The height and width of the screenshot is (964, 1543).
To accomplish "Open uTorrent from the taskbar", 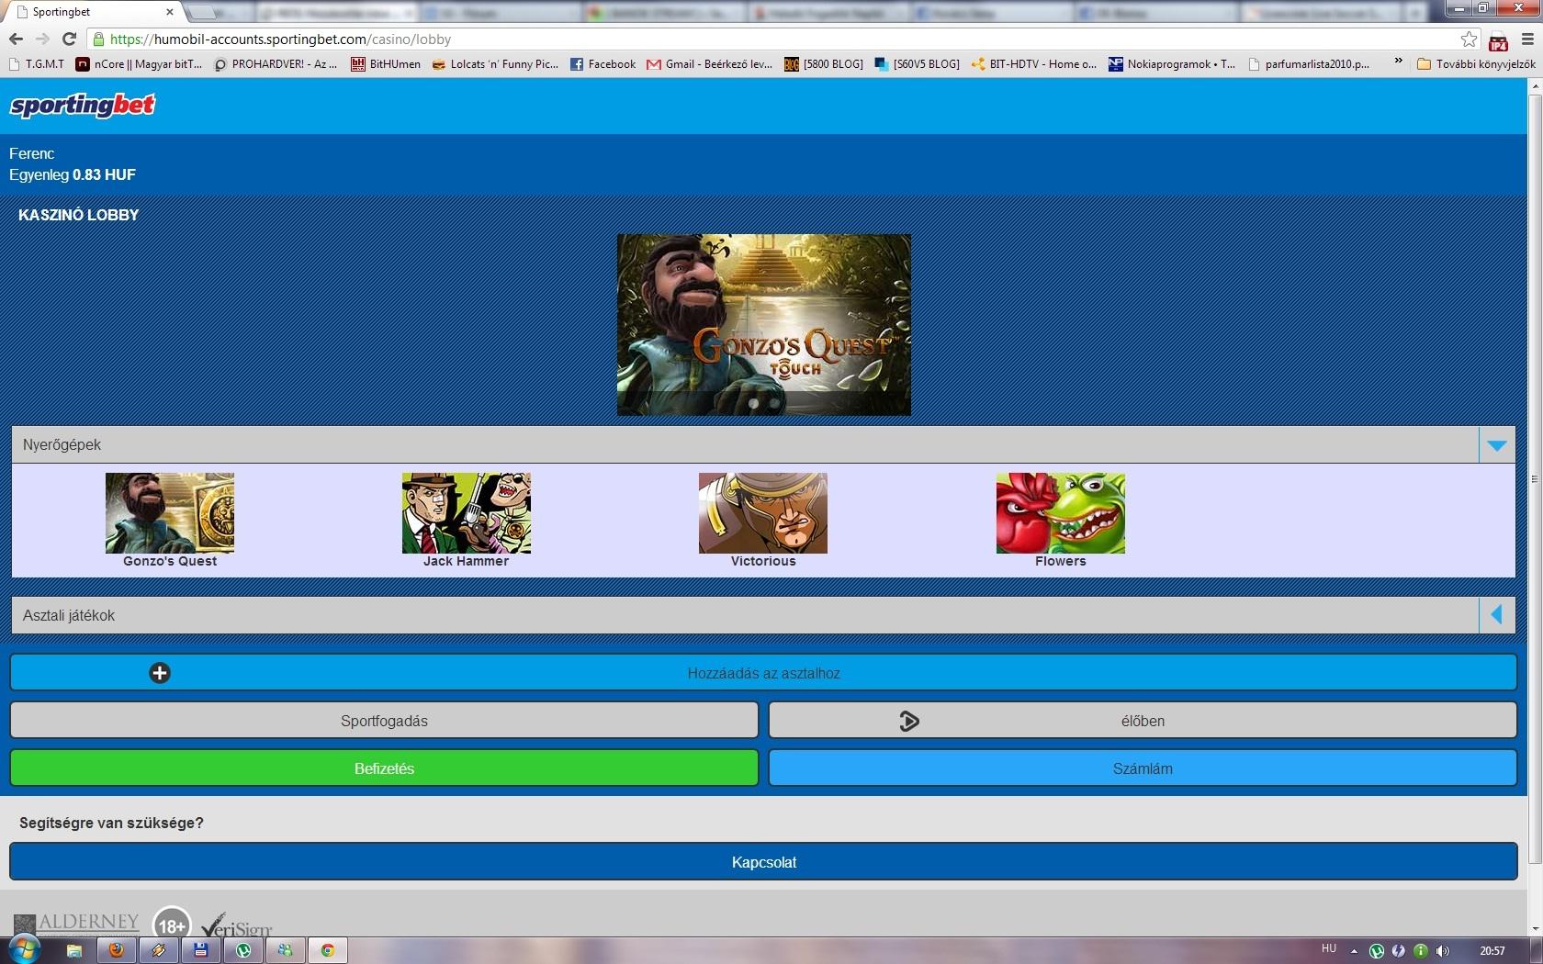I will [243, 950].
